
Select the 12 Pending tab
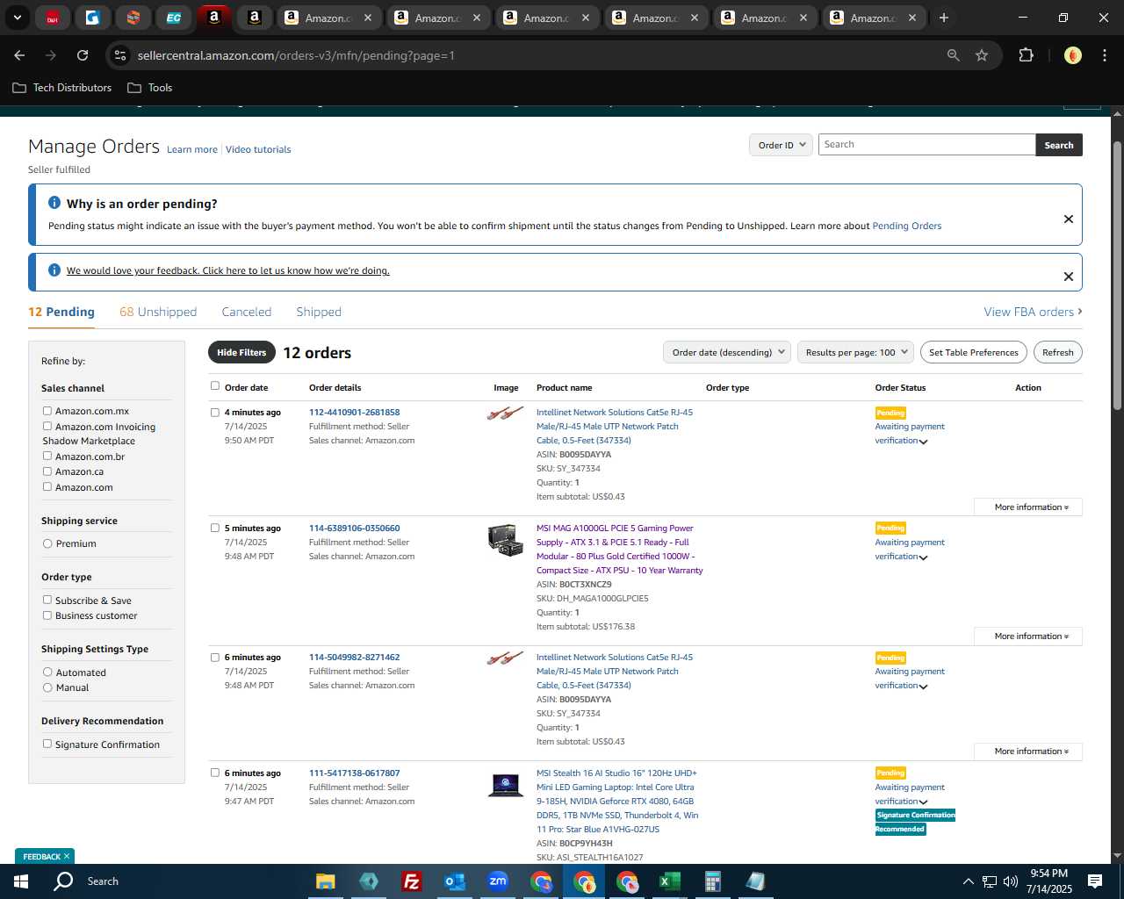click(x=61, y=312)
